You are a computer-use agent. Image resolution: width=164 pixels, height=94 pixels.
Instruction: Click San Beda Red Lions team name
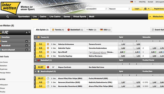[x=97, y=67]
